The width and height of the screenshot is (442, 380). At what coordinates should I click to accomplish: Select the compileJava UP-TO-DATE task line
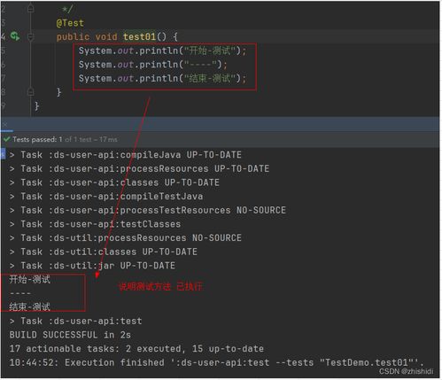pyautogui.click(x=126, y=155)
